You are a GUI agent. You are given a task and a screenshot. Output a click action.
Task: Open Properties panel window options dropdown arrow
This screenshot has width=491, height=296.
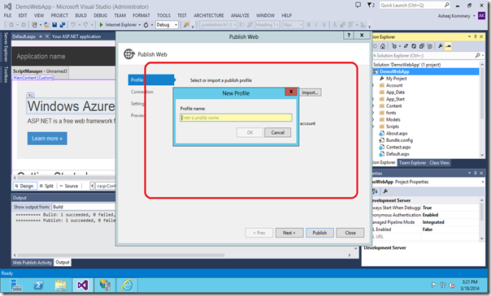point(469,173)
